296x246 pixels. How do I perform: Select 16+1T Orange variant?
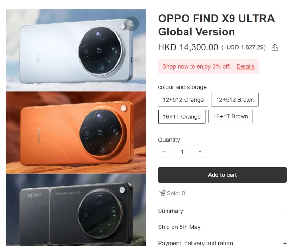click(x=182, y=117)
